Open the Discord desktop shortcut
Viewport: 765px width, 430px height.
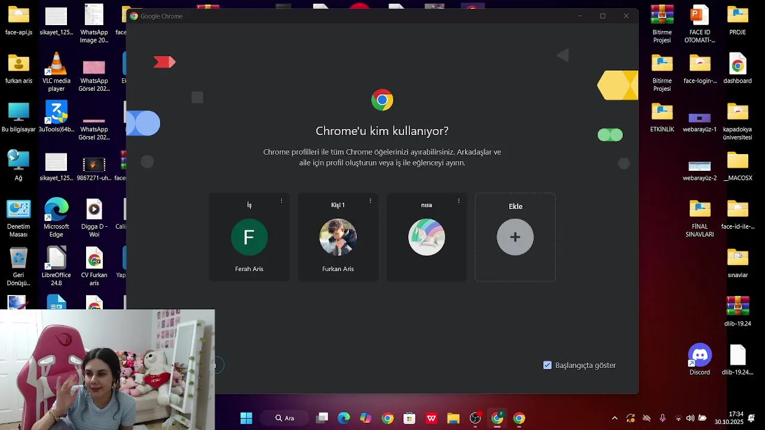tap(700, 360)
